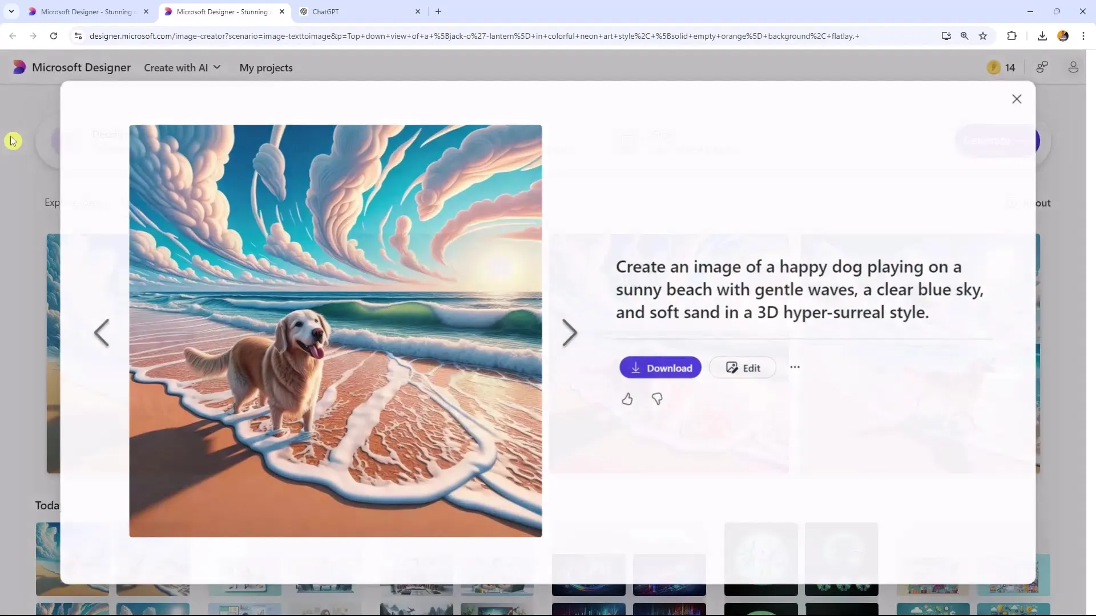Click Microsoft Designer home logo
The height and width of the screenshot is (616, 1096).
[x=19, y=68]
